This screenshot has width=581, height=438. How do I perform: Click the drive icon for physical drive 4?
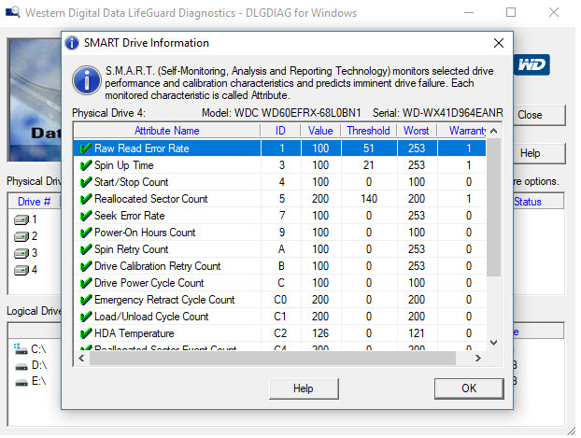21,270
